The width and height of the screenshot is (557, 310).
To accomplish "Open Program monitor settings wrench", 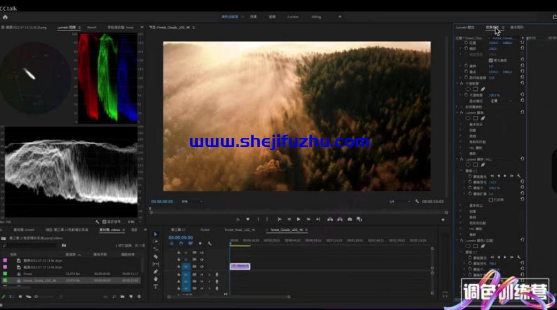I will (417, 201).
